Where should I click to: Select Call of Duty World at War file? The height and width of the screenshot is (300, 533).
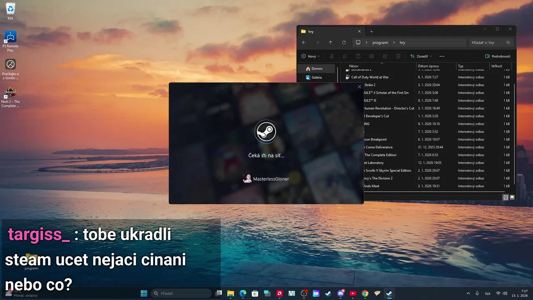point(428,77)
